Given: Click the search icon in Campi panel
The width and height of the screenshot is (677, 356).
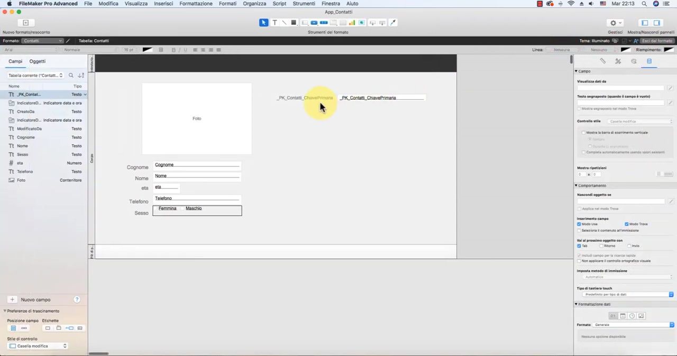Looking at the screenshot, I should pyautogui.click(x=71, y=76).
